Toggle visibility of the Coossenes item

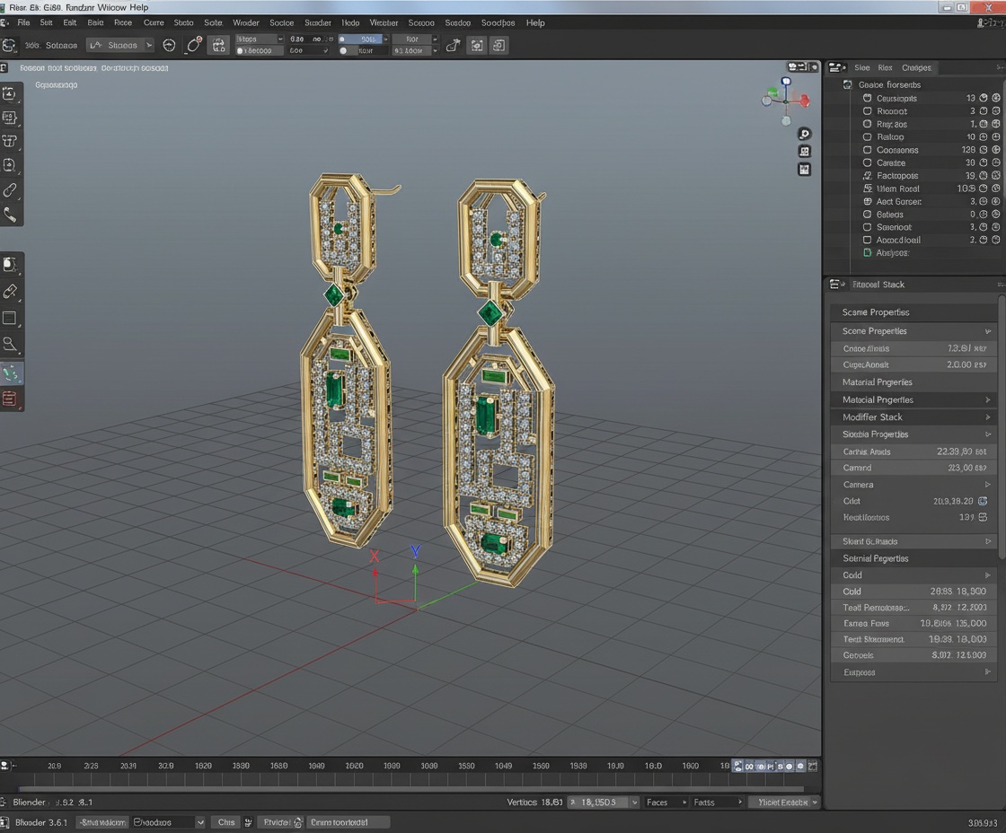[x=984, y=150]
